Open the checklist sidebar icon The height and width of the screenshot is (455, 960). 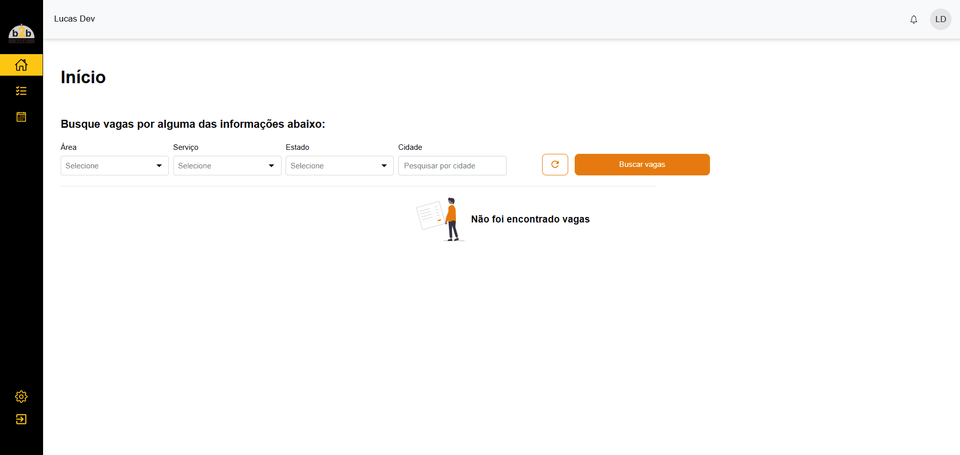coord(21,91)
